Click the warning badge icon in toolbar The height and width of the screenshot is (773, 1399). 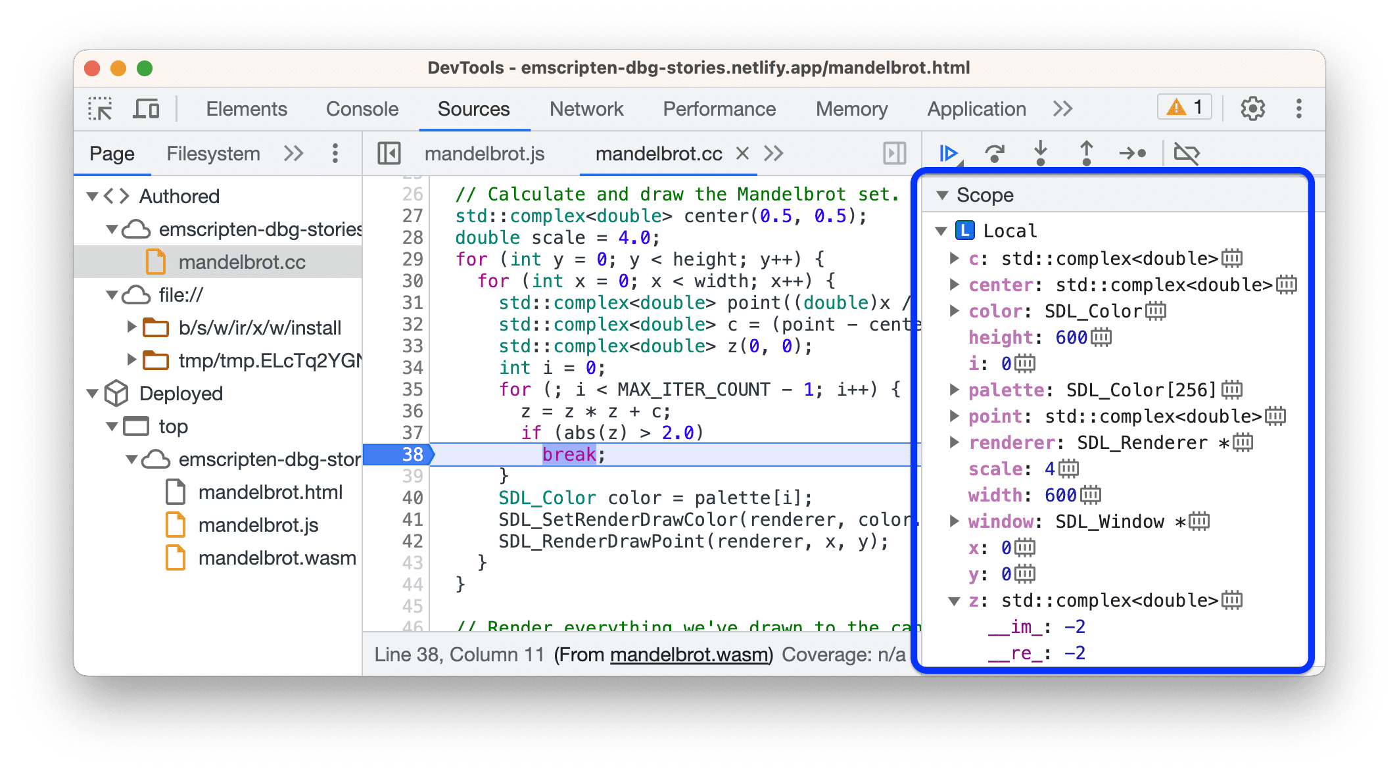point(1190,108)
